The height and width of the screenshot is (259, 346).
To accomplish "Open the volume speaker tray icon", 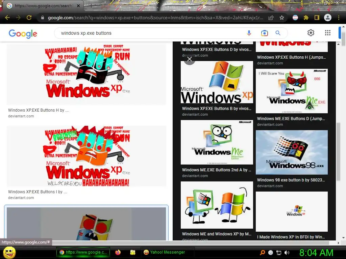I will point(287,253).
